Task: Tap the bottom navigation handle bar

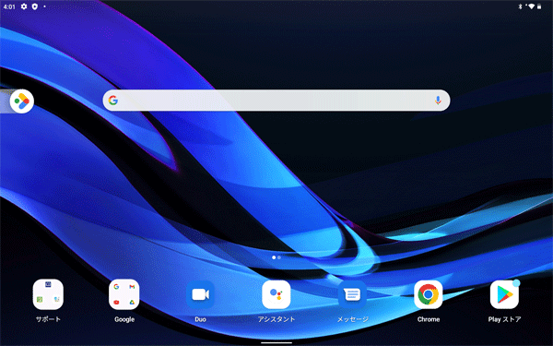Action: tap(276, 342)
